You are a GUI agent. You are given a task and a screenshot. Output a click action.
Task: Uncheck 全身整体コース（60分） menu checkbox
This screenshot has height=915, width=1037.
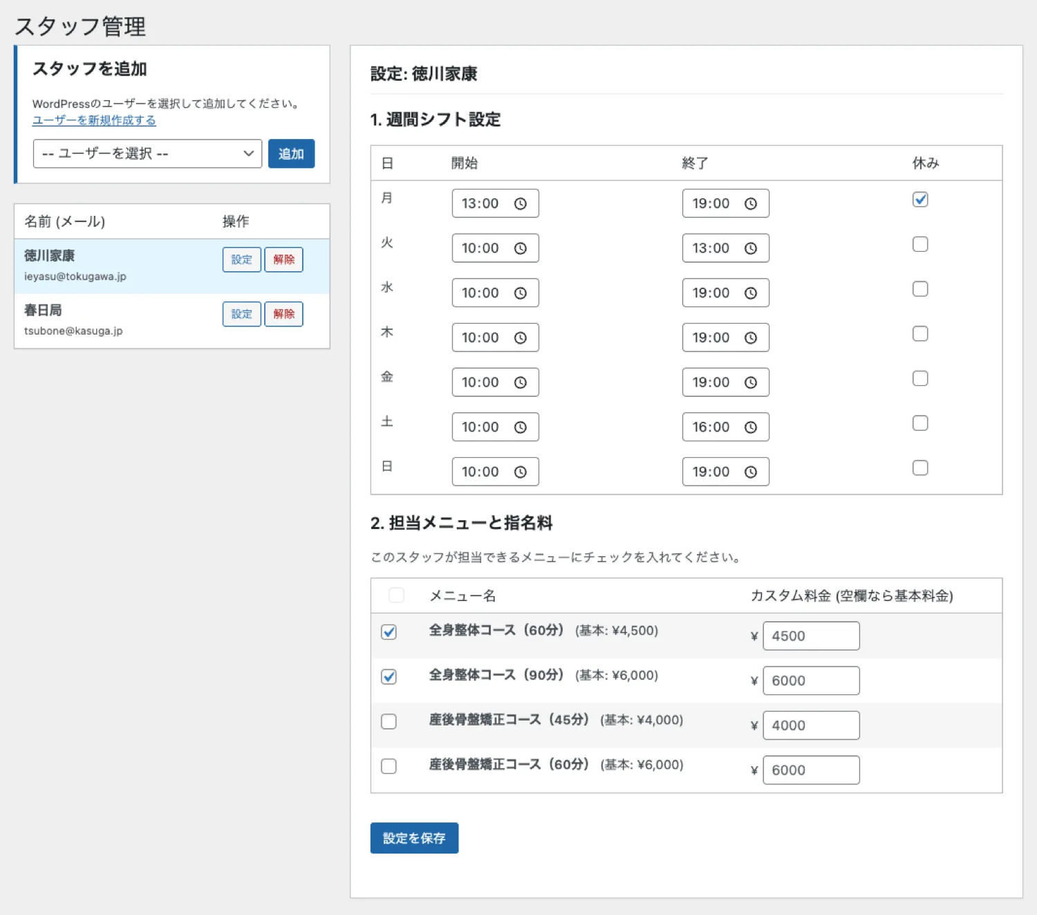pos(389,632)
